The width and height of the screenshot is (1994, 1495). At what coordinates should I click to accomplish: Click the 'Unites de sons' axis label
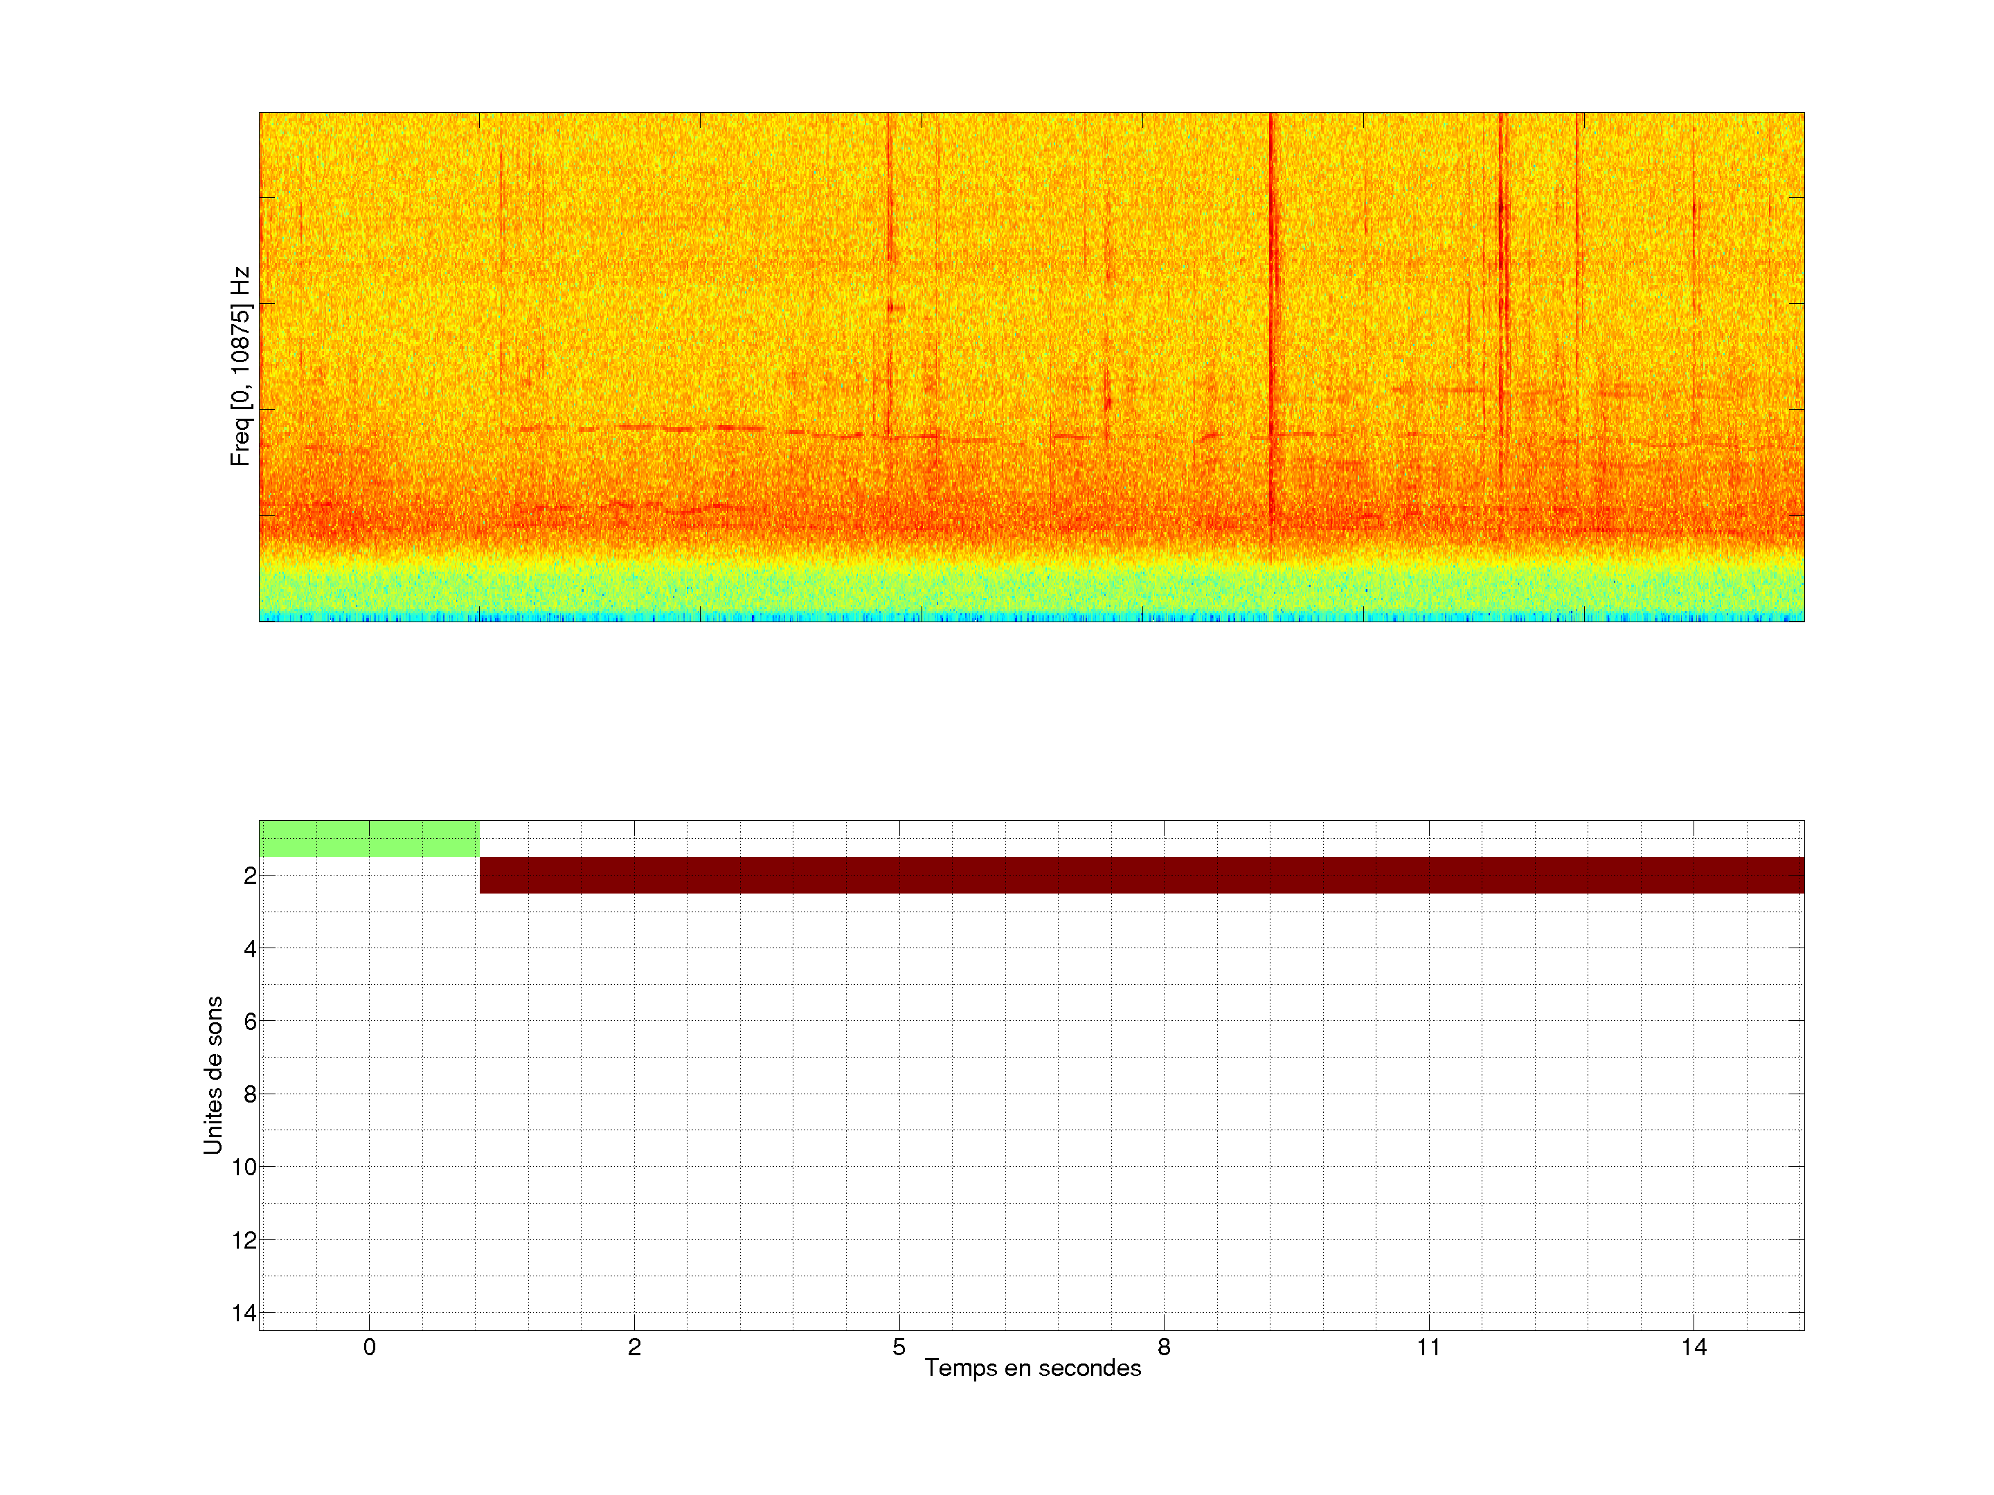point(213,1075)
